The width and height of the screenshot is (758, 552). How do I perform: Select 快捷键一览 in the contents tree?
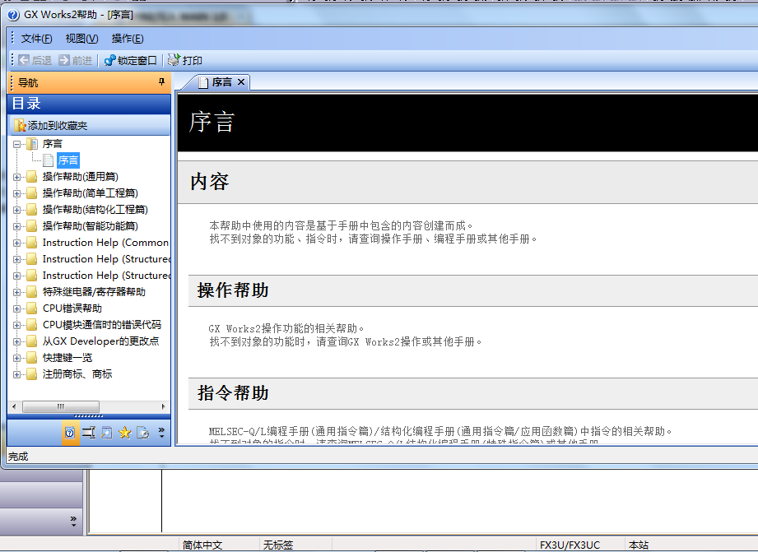pyautogui.click(x=67, y=358)
